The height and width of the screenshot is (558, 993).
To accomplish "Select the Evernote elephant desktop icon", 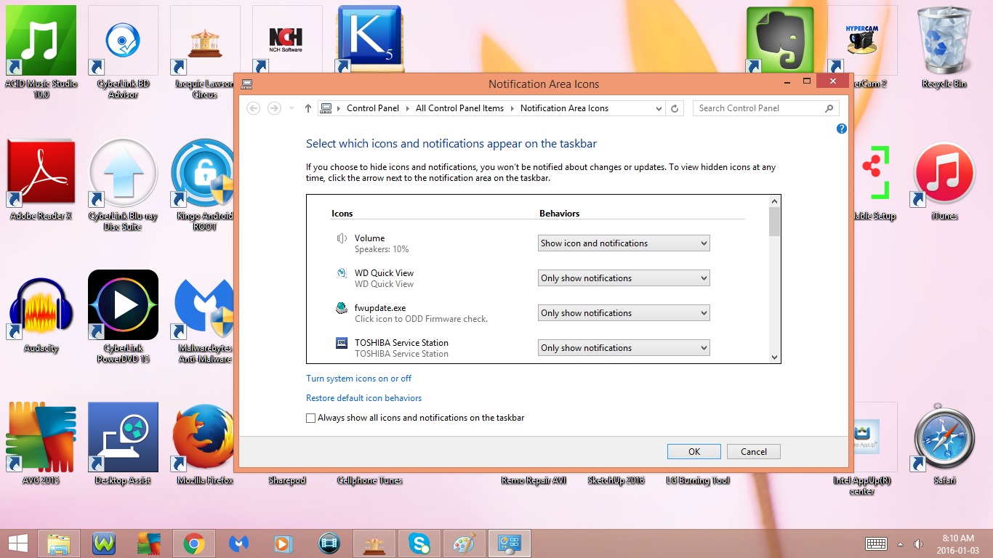I will click(781, 40).
